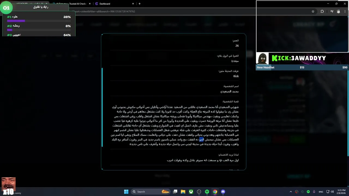This screenshot has width=349, height=196.
Task: Click the value Kick under how you found the city
Action: pos(236,76)
